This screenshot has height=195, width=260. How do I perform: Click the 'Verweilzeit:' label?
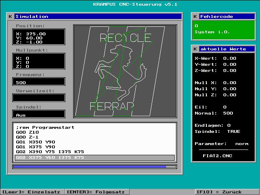pos(35,91)
